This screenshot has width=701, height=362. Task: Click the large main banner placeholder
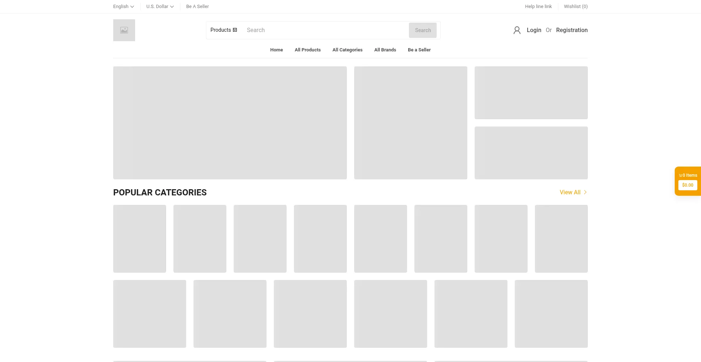pyautogui.click(x=230, y=122)
